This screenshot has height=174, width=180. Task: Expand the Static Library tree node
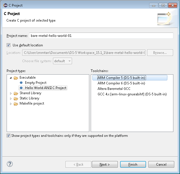pyautogui.click(x=11, y=99)
